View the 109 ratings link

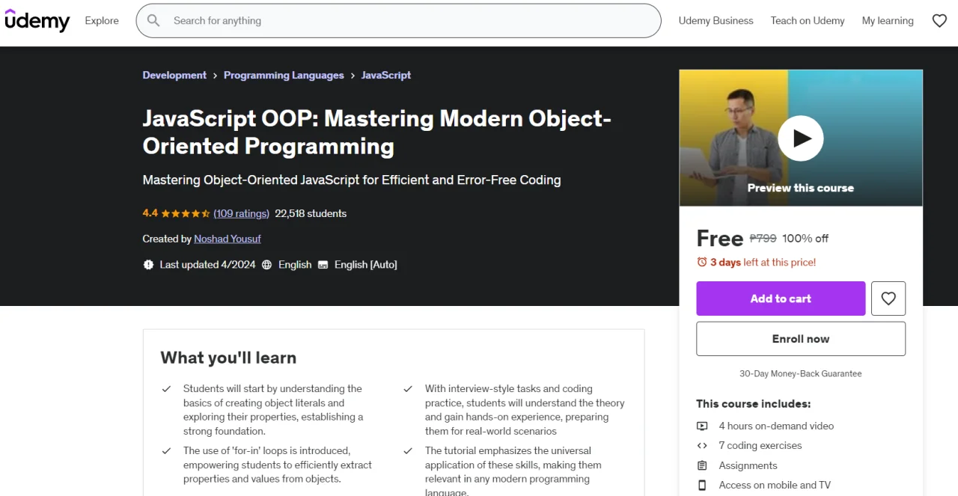coord(241,213)
